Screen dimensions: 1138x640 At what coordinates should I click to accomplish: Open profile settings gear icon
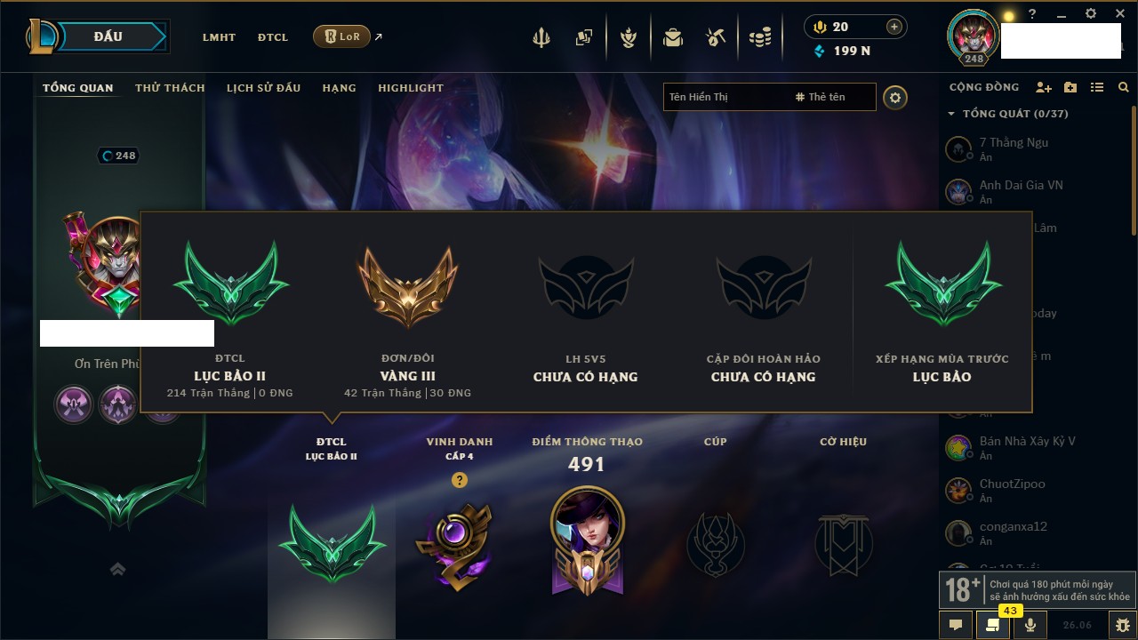(895, 98)
